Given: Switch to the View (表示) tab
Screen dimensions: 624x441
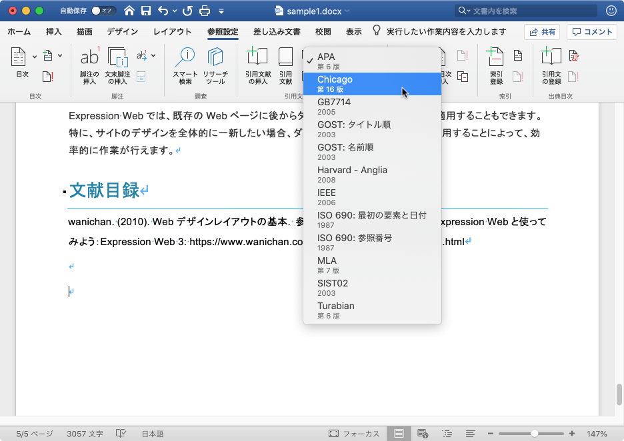Looking at the screenshot, I should 353,31.
